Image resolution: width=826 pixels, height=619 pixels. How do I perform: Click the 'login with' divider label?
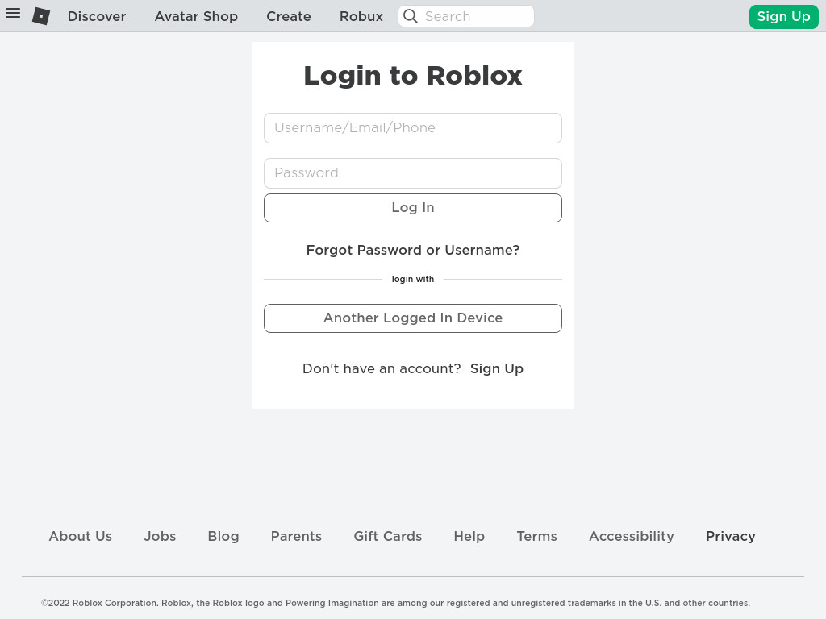413,279
